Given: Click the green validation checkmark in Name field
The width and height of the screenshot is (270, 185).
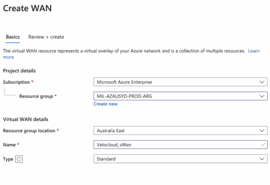Looking at the screenshot, I should click(263, 145).
